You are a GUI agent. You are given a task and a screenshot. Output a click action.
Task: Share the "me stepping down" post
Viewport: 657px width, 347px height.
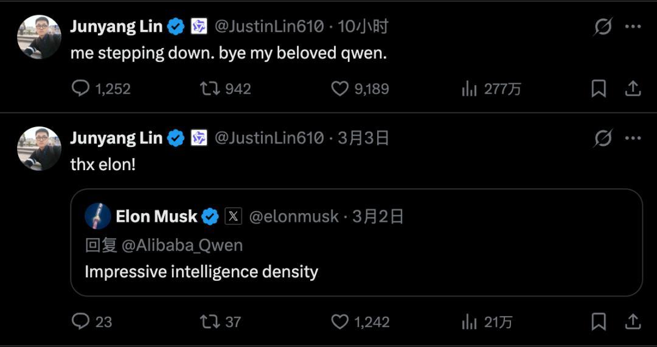(633, 89)
